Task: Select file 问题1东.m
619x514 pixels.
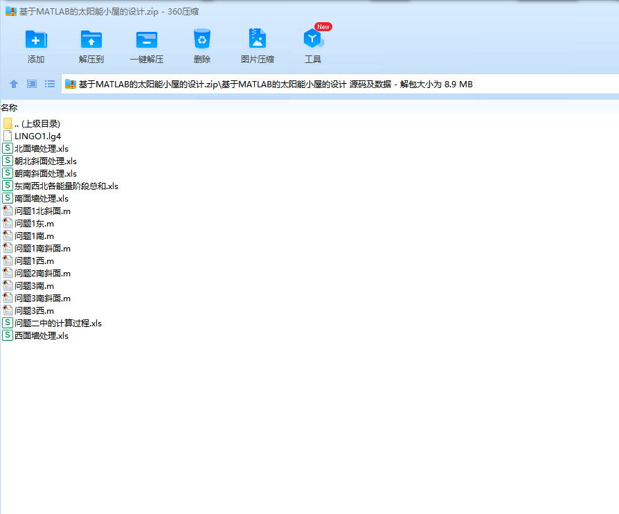Action: click(x=28, y=224)
